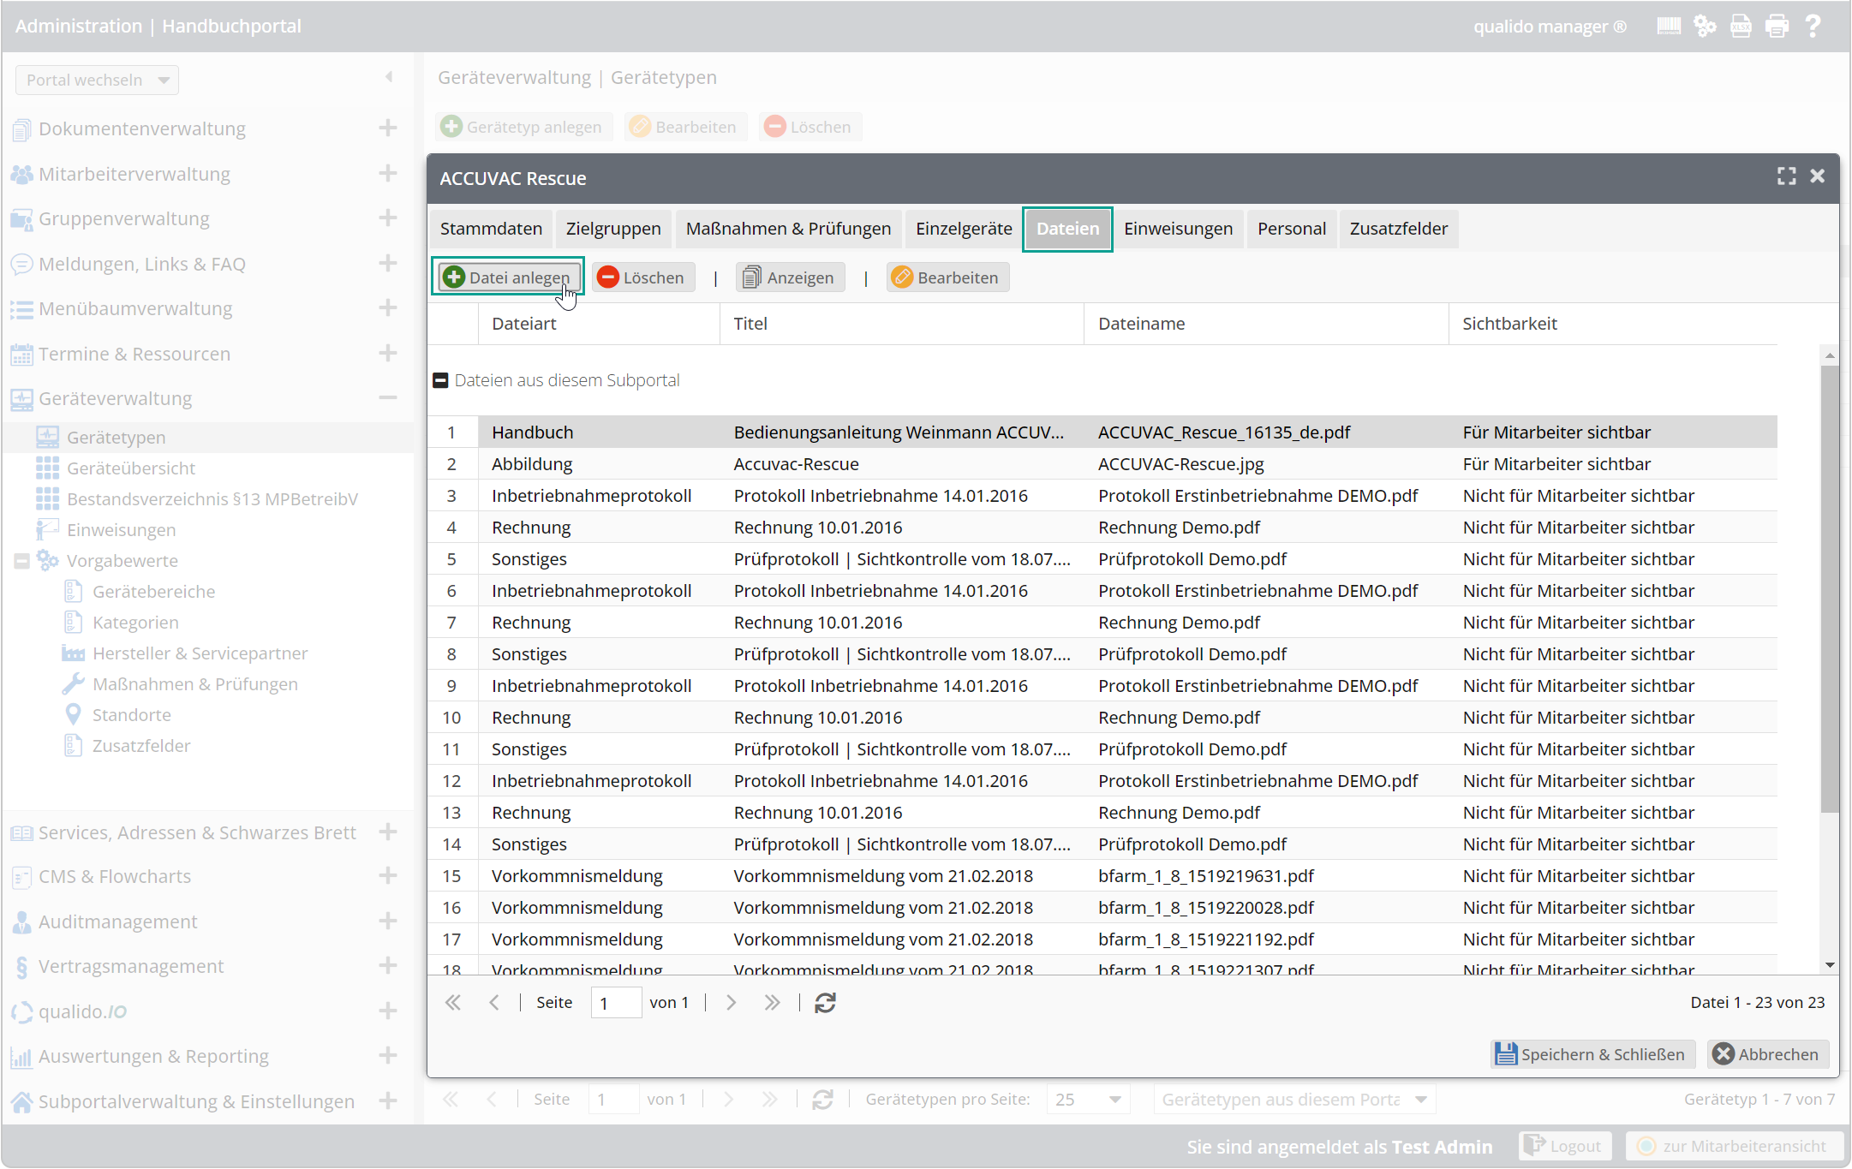Screen dimensions: 1852x1169
Task: Open settings gears icon in header
Action: click(x=1705, y=26)
